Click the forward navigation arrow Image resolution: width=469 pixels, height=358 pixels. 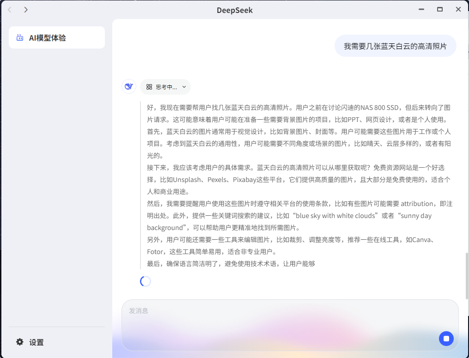click(x=26, y=10)
